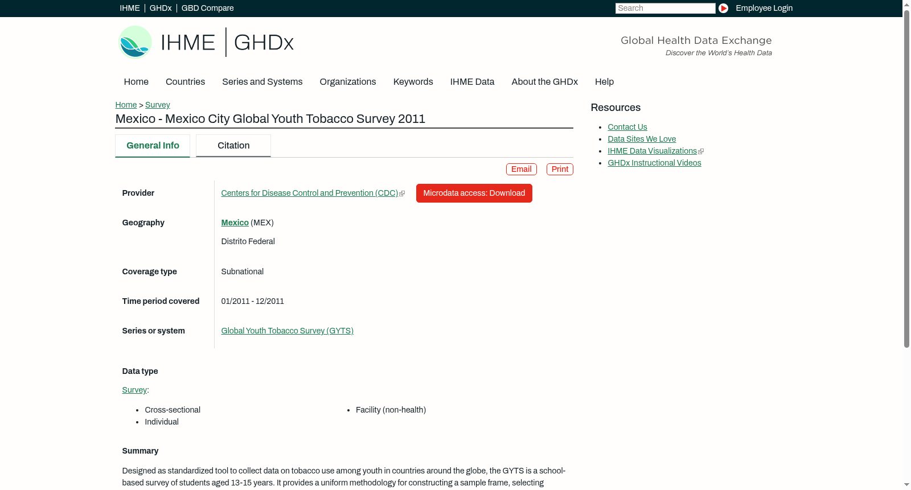This screenshot has width=911, height=490.
Task: Click the 'Facility (non-health)' list item
Action: (x=391, y=410)
